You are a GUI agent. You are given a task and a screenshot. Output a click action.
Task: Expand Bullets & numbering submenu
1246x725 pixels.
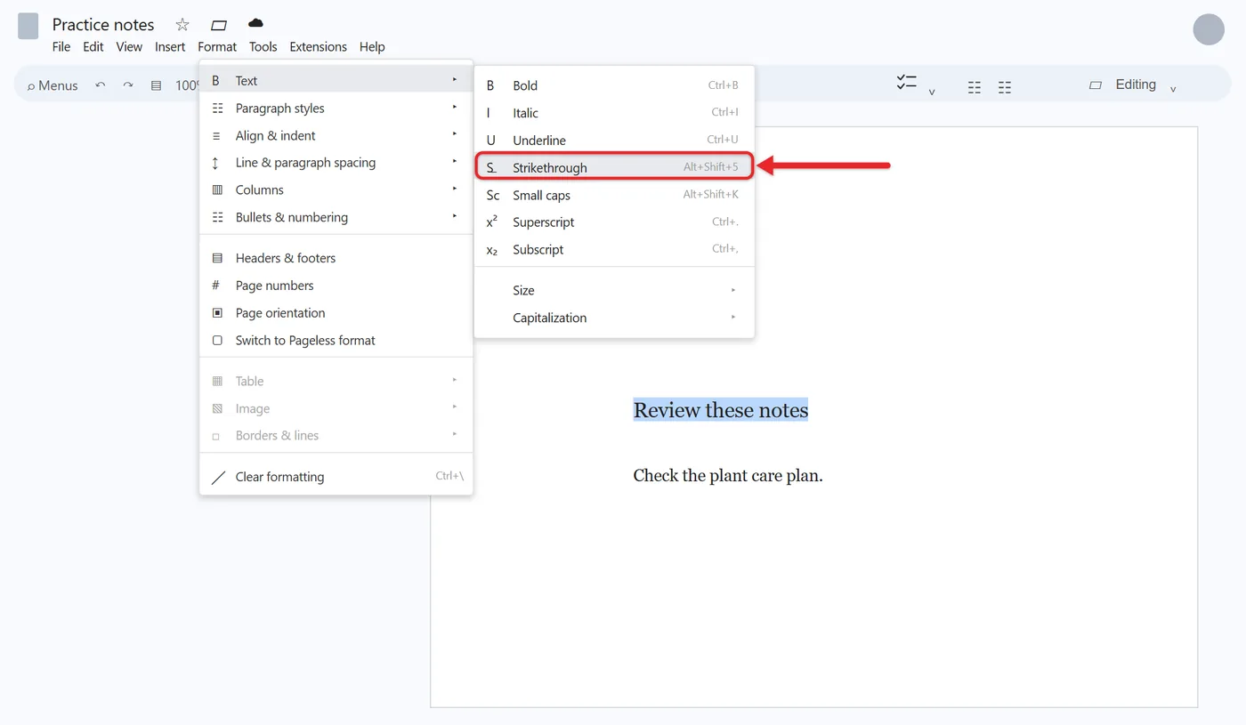[336, 217]
